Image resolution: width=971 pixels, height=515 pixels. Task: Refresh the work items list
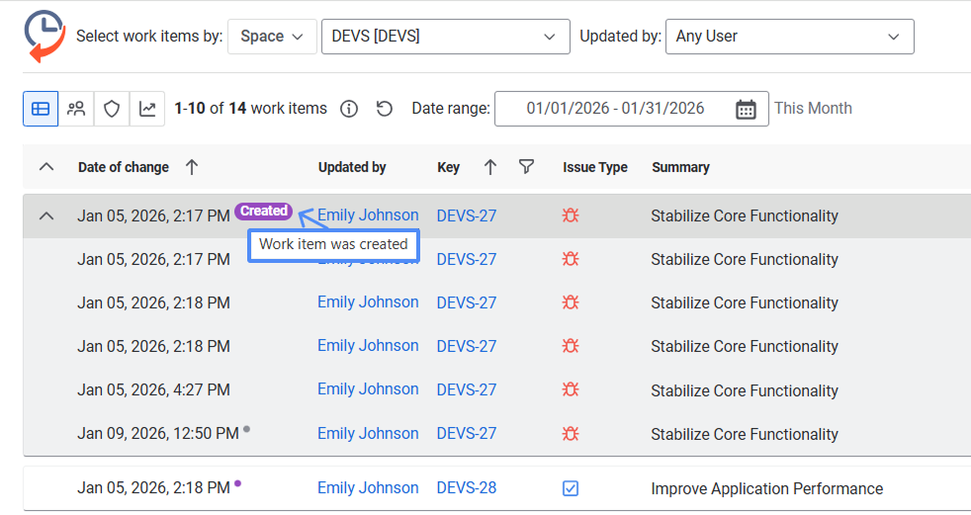[x=385, y=109]
